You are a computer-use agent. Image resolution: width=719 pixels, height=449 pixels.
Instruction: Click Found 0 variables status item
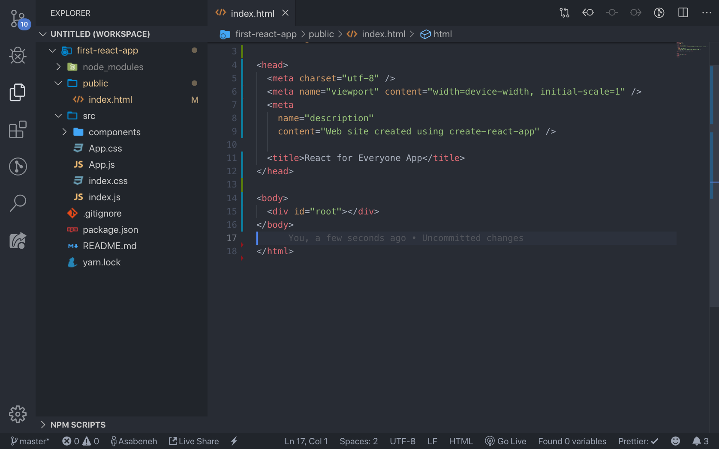[572, 441]
